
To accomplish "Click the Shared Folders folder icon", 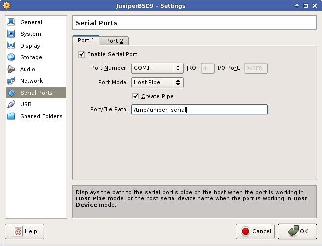I will pyautogui.click(x=11, y=116).
